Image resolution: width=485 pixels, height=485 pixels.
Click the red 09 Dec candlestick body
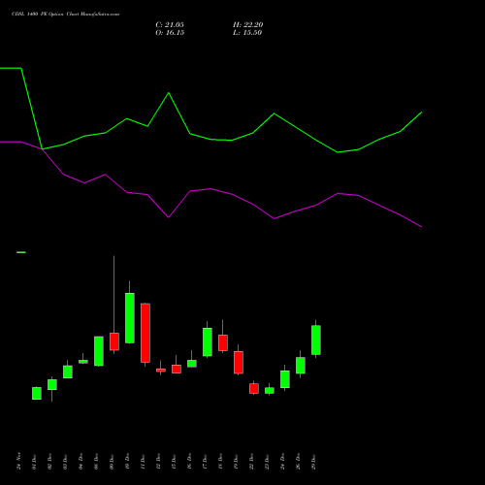click(x=114, y=341)
